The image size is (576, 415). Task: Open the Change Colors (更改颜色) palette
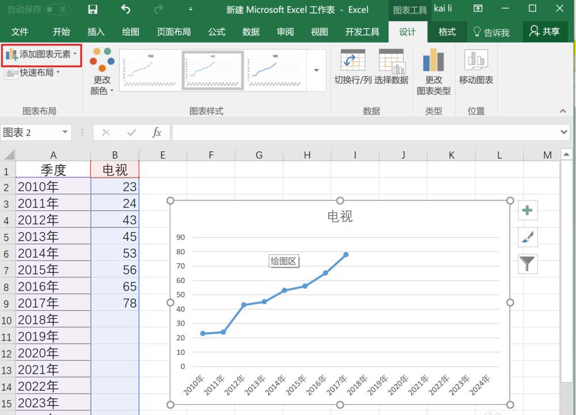coord(102,71)
